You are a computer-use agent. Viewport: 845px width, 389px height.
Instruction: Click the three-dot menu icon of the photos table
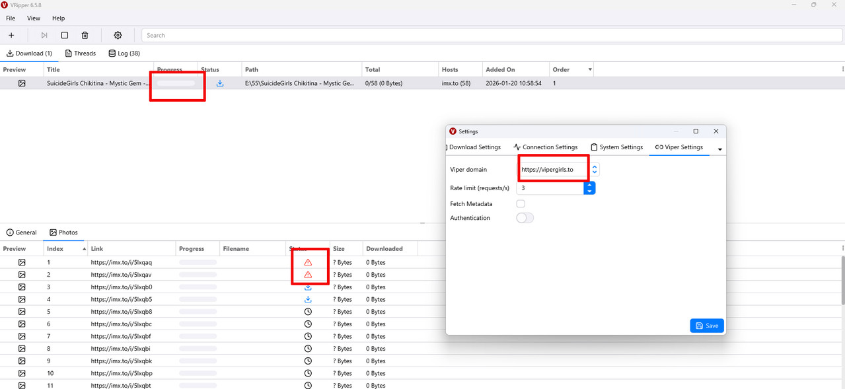click(x=842, y=248)
